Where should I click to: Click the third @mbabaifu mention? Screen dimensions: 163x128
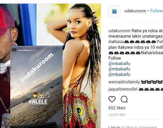coord(119,74)
